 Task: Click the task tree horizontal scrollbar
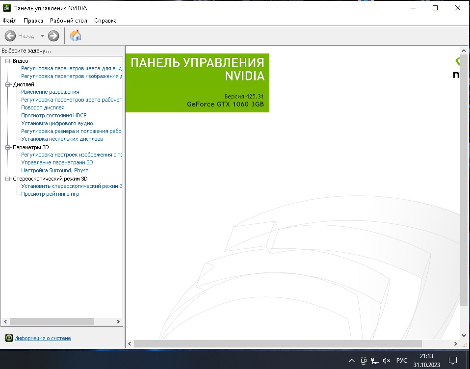[52, 321]
